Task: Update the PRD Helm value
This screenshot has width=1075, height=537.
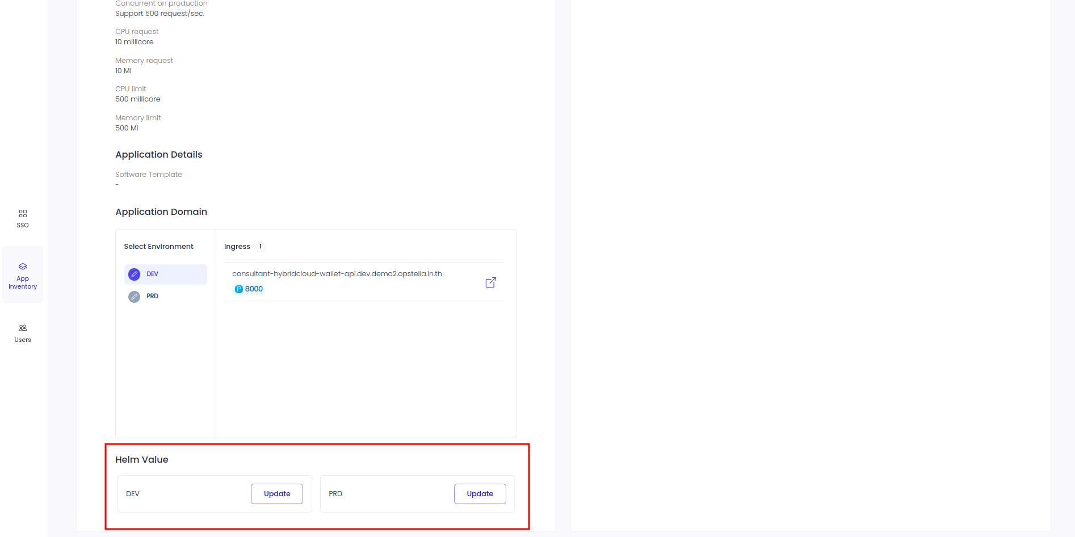Action: click(x=480, y=494)
